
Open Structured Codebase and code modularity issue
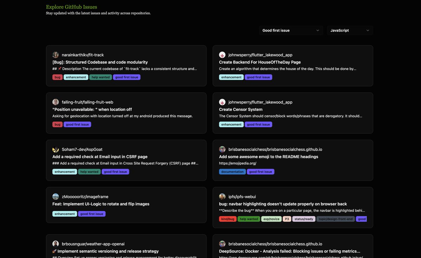tap(100, 62)
